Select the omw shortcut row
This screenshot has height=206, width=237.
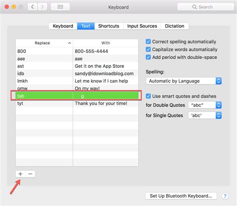pyautogui.click(x=77, y=88)
